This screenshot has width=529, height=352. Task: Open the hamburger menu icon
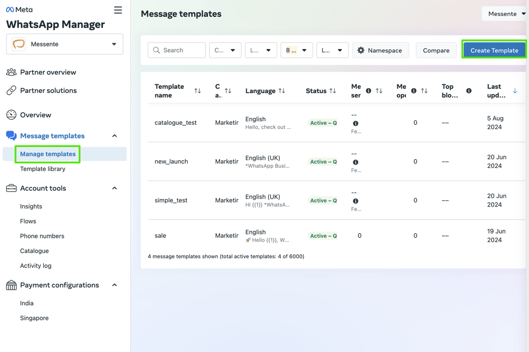pyautogui.click(x=118, y=10)
